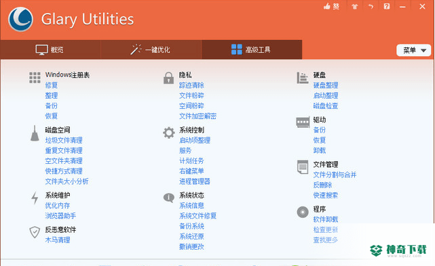Screen dimensions: 435x266
Task: Open 磁盘检查 link
Action: (x=326, y=106)
